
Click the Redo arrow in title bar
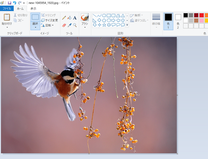coord(20,3)
